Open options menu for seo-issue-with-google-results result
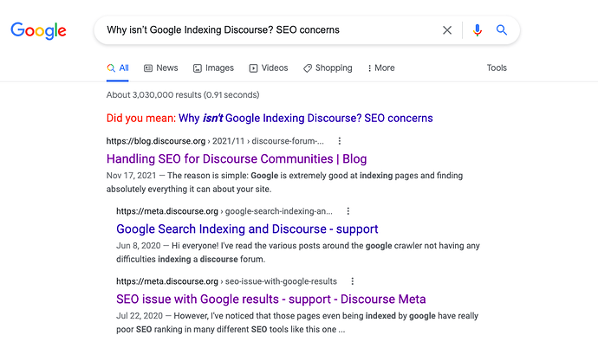The width and height of the screenshot is (598, 348). 353,281
